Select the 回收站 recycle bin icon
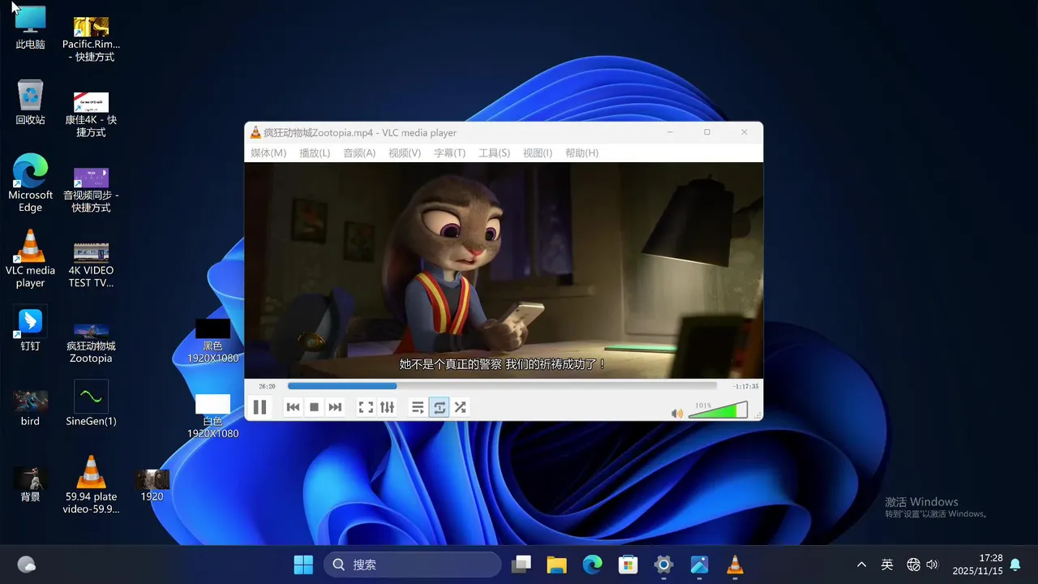1038x584 pixels. click(x=30, y=102)
